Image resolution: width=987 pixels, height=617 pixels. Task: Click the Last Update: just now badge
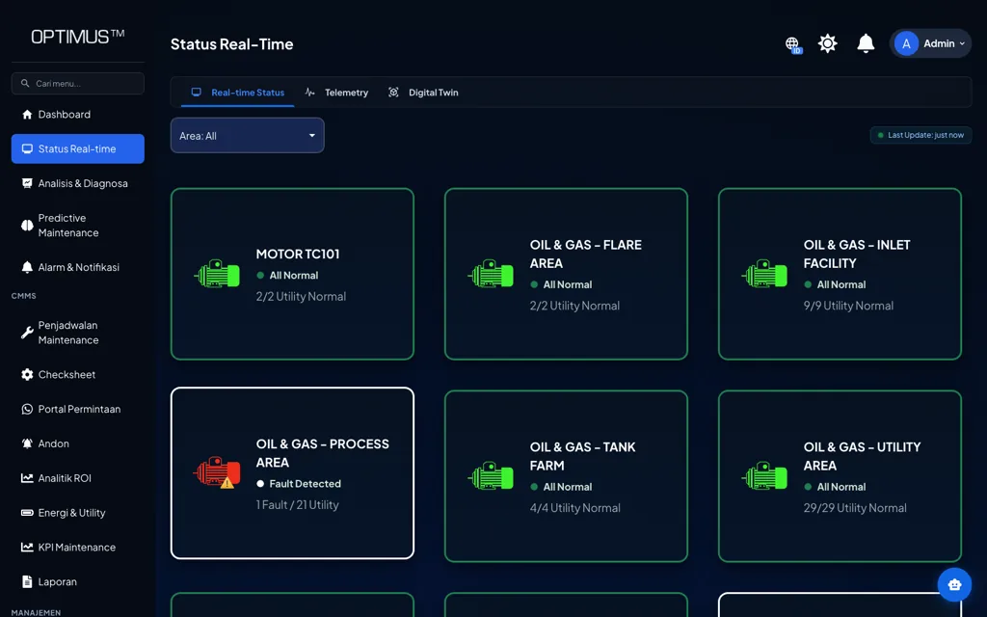[920, 135]
